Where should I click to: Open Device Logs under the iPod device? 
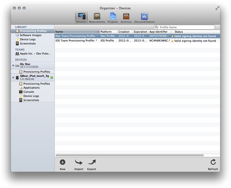[33, 96]
